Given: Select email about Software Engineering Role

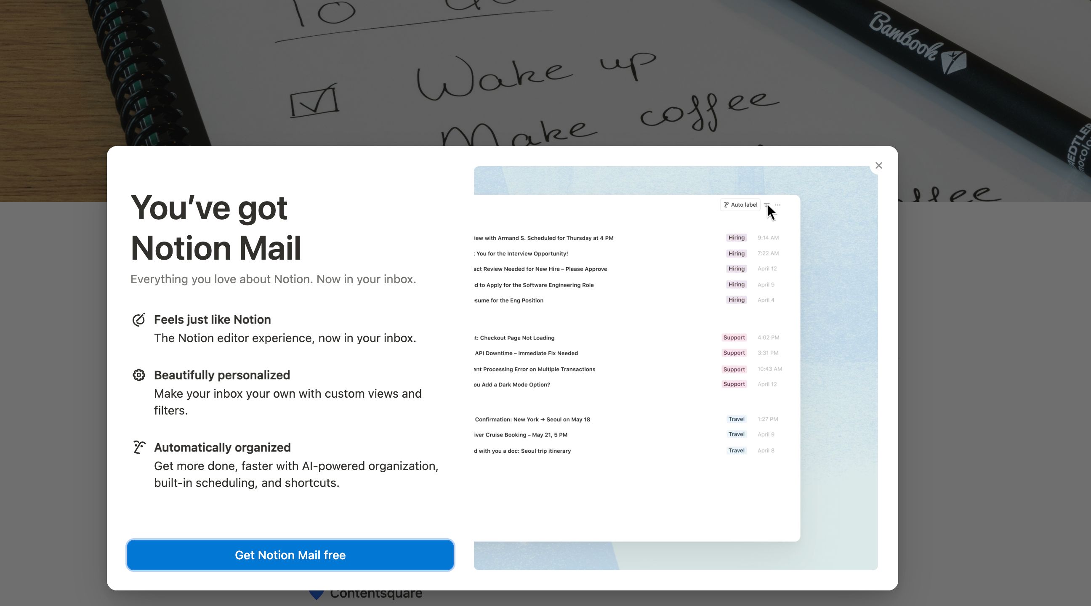Looking at the screenshot, I should [x=534, y=285].
